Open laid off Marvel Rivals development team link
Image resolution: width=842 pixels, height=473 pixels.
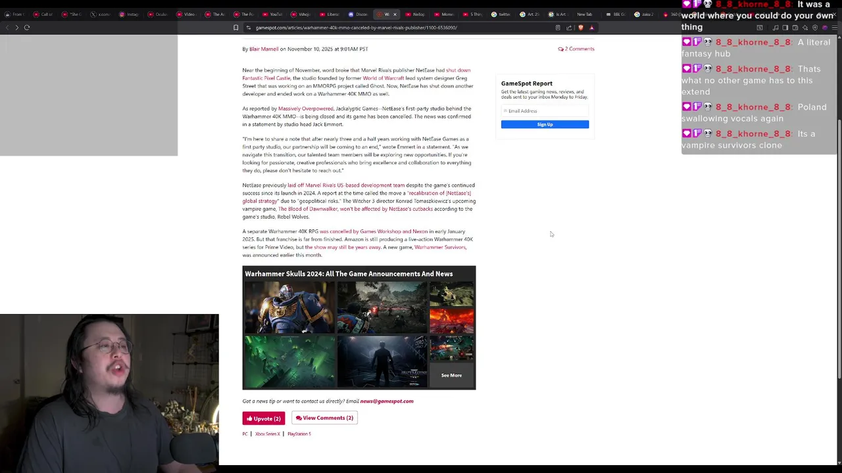pyautogui.click(x=346, y=185)
